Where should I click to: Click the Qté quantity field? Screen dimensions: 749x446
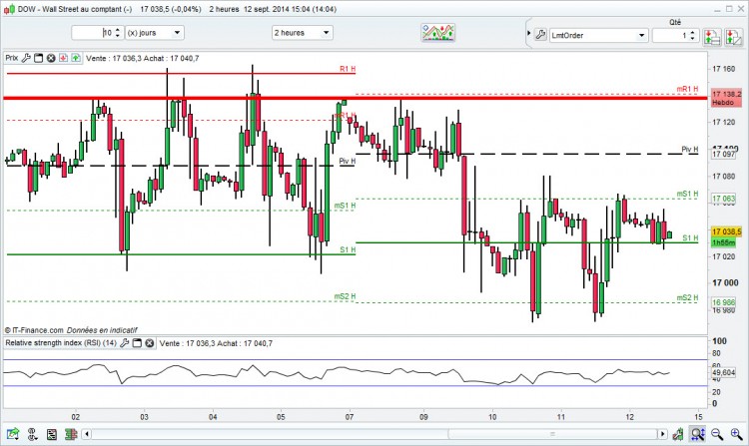click(671, 35)
